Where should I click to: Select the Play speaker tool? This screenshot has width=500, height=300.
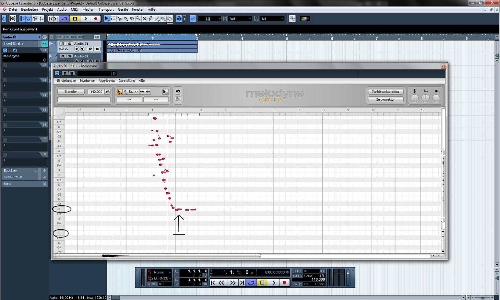(163, 19)
